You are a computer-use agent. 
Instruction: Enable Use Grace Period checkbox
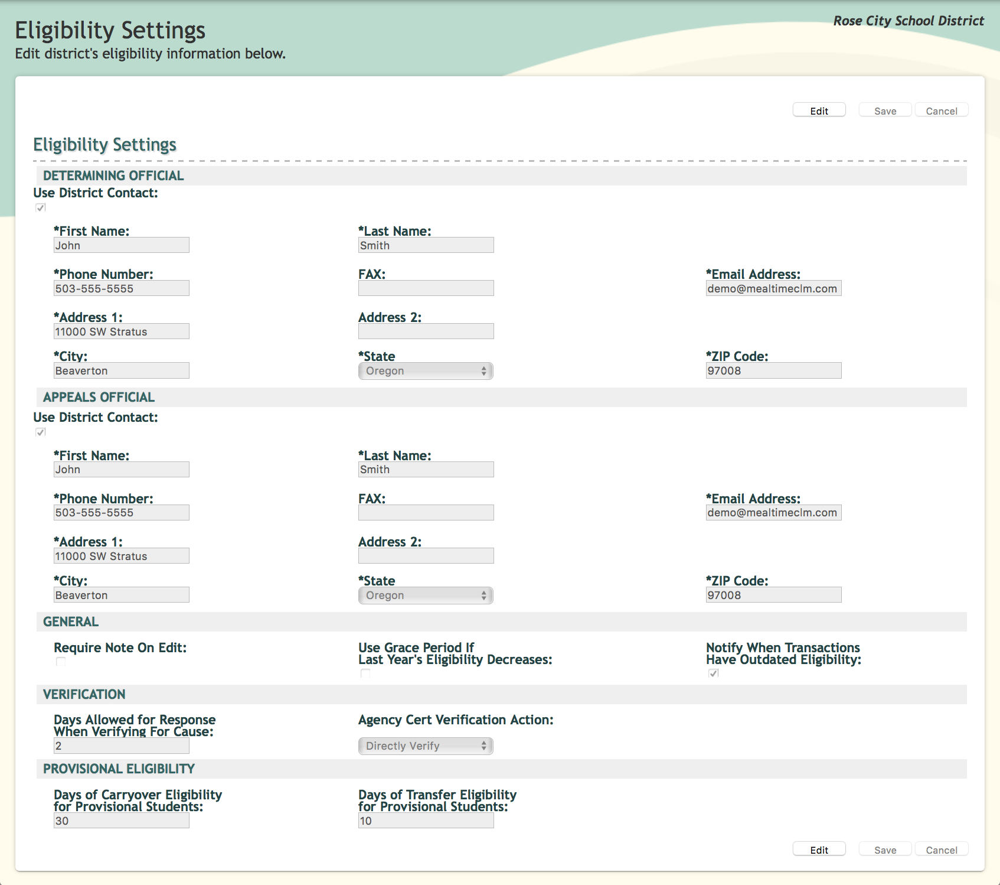[365, 673]
